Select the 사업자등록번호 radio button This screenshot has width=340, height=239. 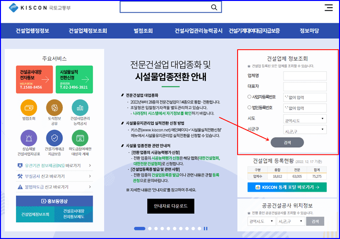(249, 97)
